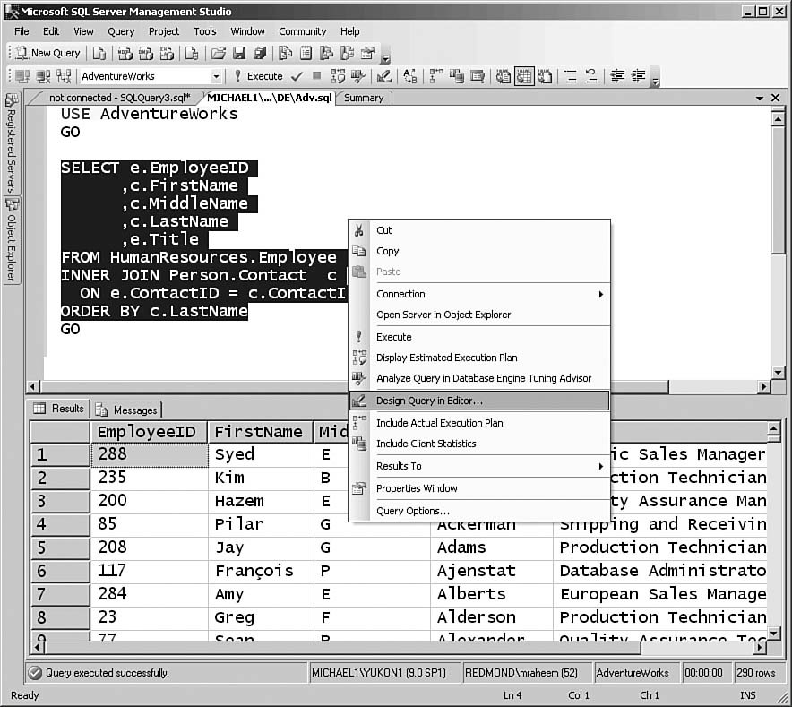Select the Results tab
The width and height of the screenshot is (792, 707).
click(60, 409)
